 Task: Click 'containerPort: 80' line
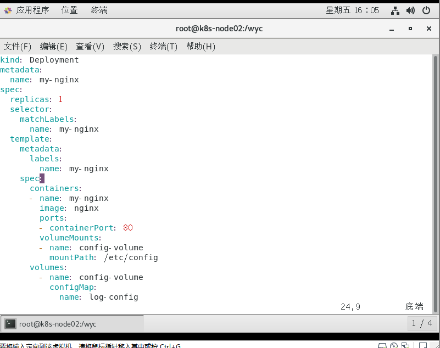(86, 228)
